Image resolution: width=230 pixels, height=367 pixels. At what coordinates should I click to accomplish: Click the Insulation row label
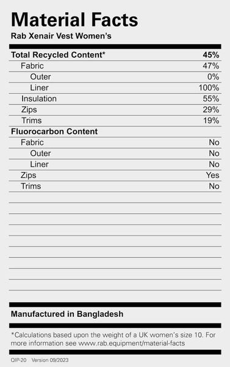[39, 98]
